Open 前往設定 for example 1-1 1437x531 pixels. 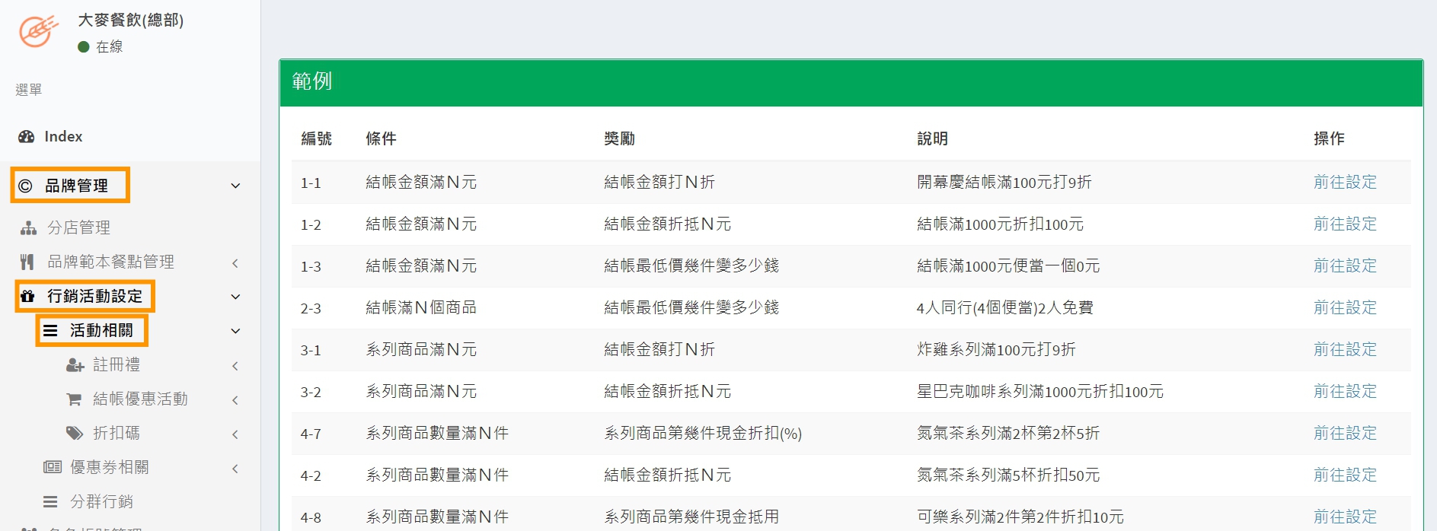point(1345,182)
